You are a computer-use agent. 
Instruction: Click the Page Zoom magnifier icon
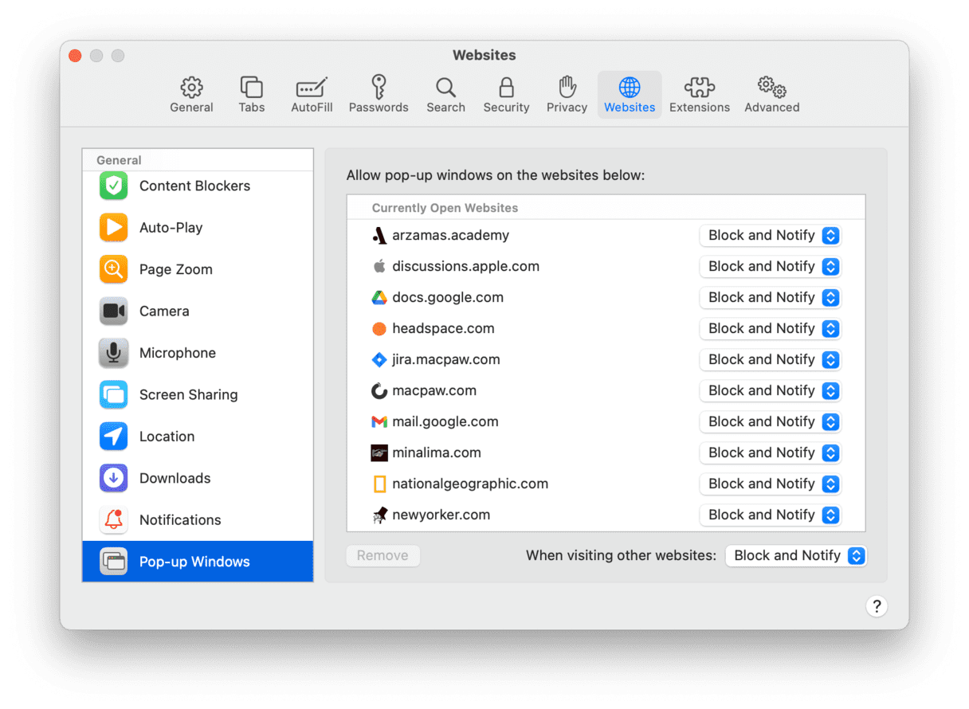[112, 269]
